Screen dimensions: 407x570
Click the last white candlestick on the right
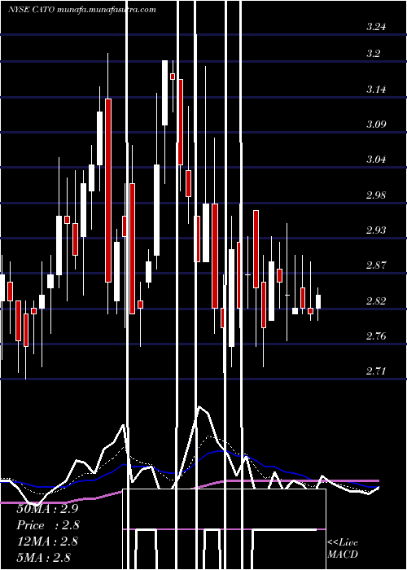pyautogui.click(x=318, y=302)
